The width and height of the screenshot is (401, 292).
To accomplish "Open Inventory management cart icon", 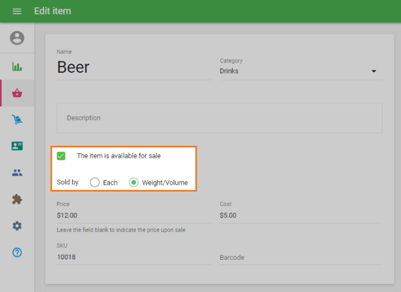I will (17, 119).
